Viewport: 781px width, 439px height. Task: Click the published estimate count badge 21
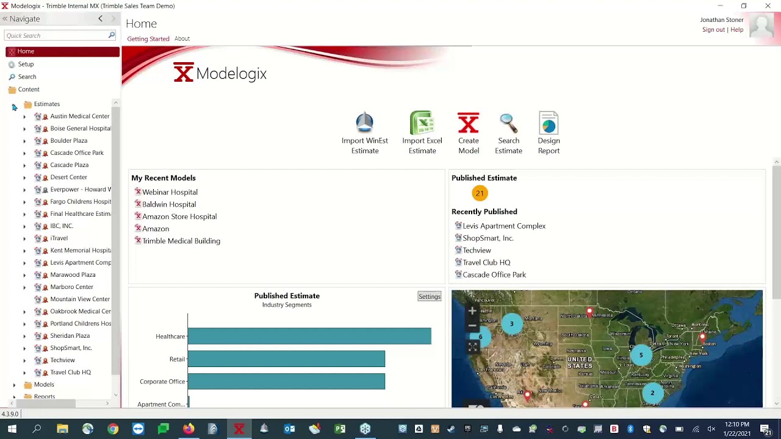(480, 193)
